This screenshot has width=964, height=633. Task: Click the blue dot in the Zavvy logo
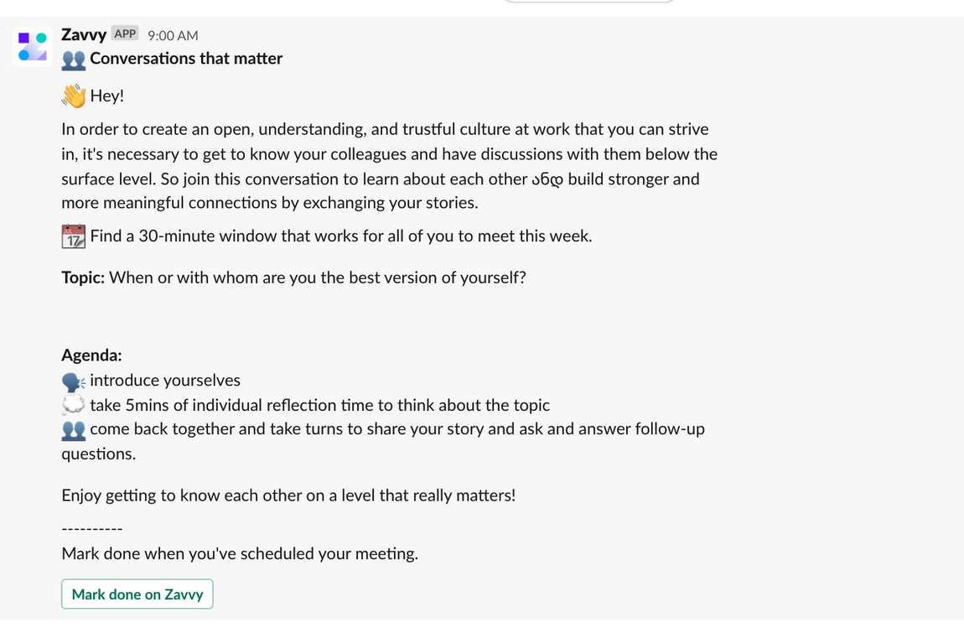(x=23, y=55)
